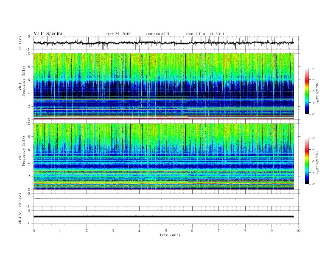Screen dimensions: 336x259
Task: Click the ch.1 'Frequency (kHz)' axis label
Action: click(x=24, y=81)
